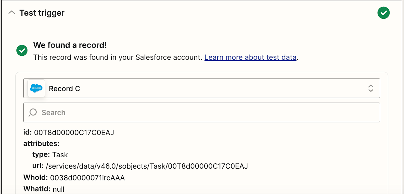
Task: Click the Record C label text
Action: tap(64, 89)
